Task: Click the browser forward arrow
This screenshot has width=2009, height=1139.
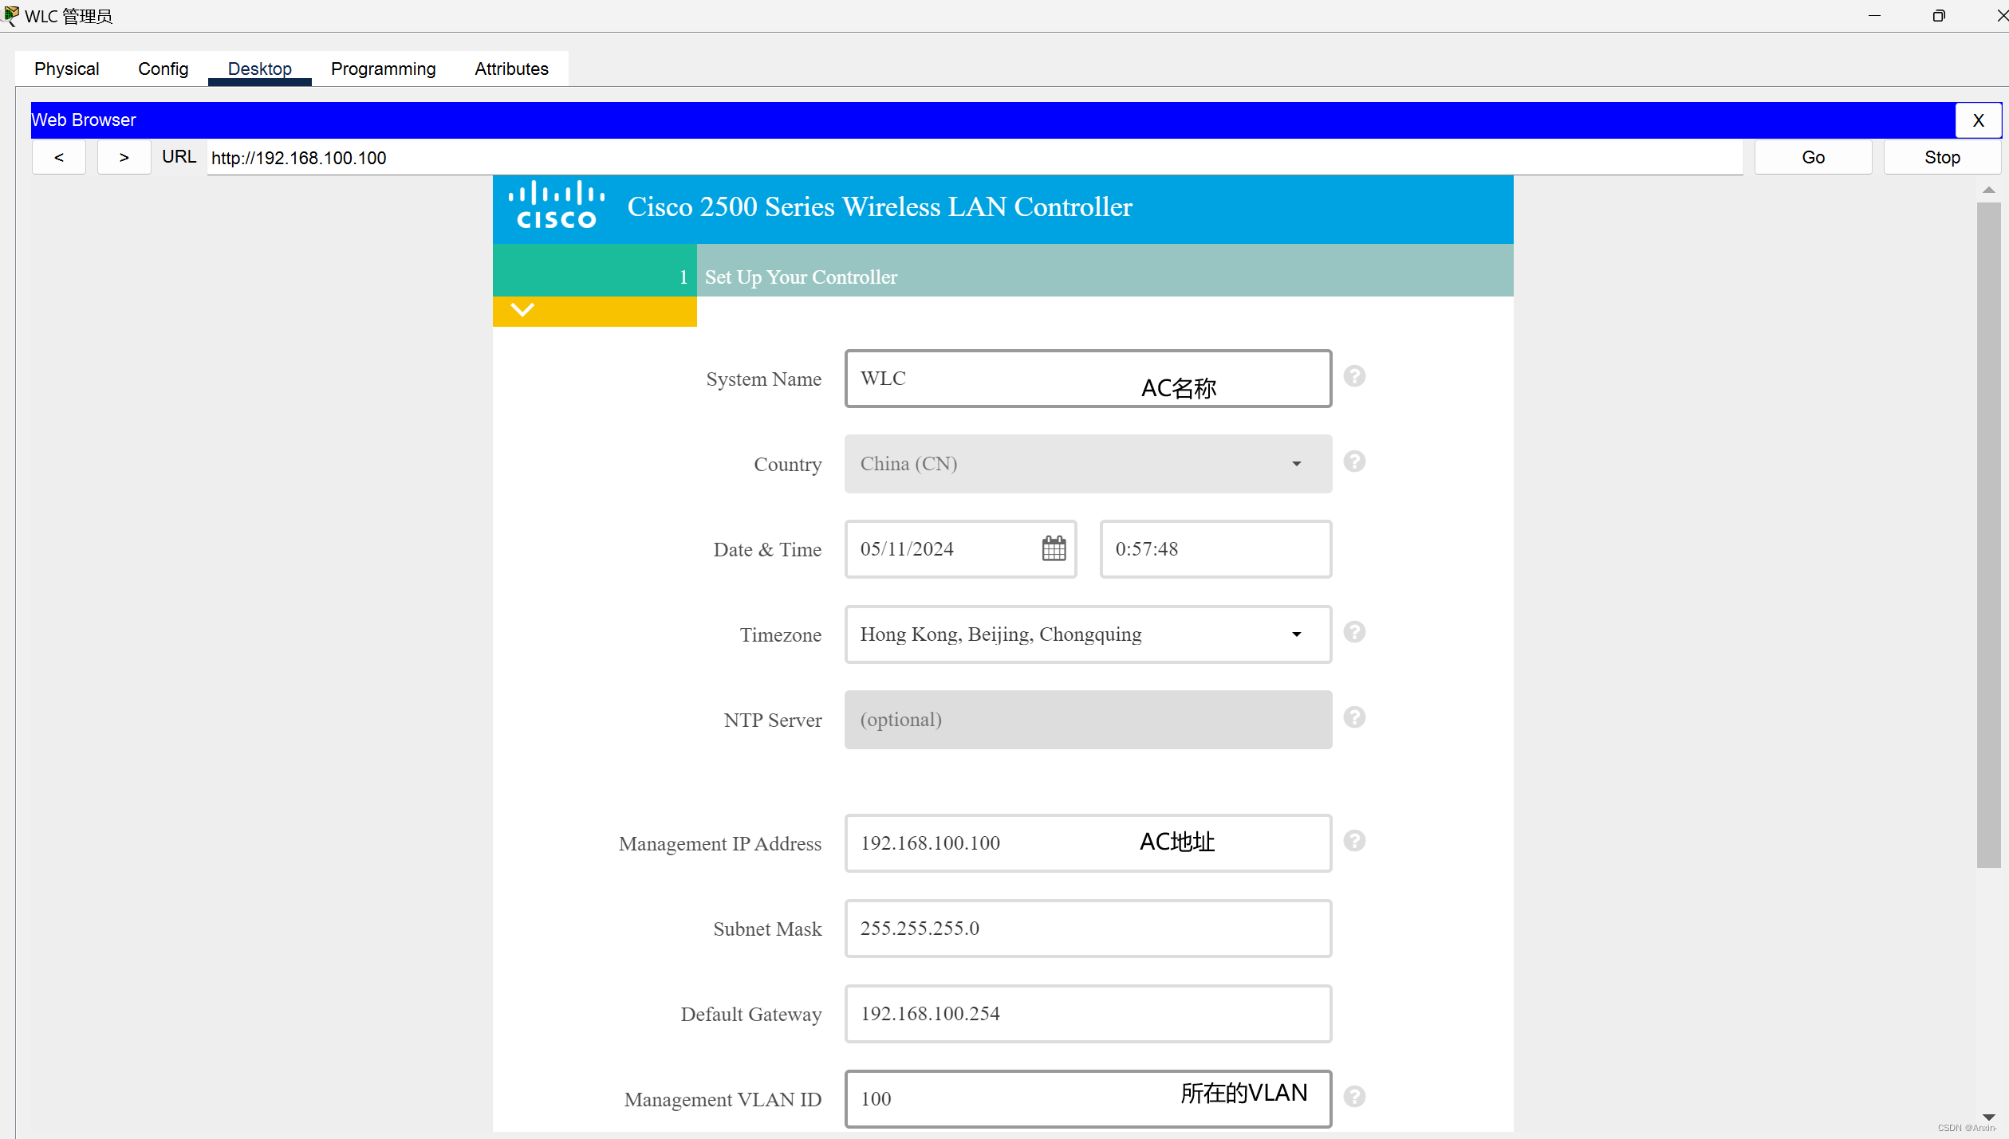Action: point(123,157)
